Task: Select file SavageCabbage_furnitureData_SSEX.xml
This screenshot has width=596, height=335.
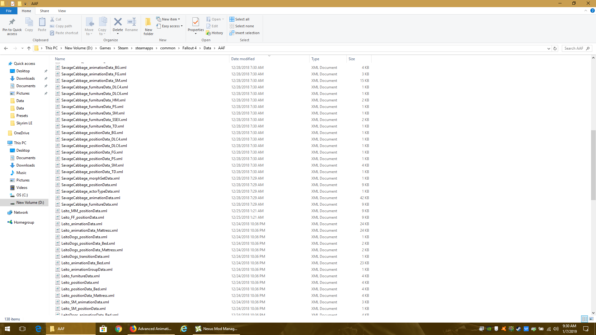Action: coord(94,120)
